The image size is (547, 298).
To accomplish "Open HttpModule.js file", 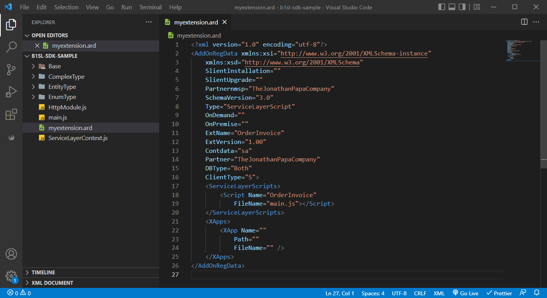I will pos(91,107).
